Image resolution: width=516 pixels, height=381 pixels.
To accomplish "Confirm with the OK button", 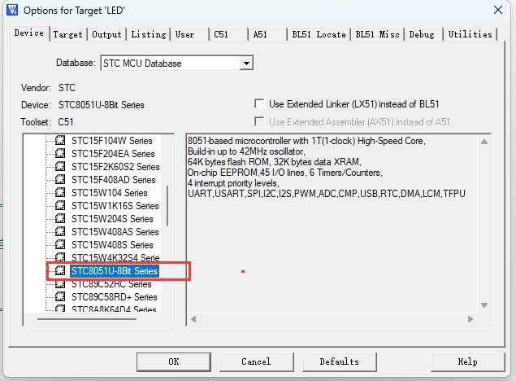I will (174, 362).
